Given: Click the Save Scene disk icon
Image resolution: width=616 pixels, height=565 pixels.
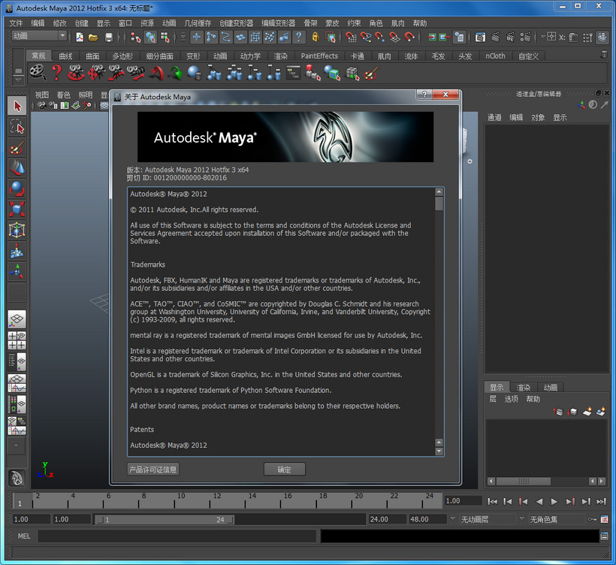Looking at the screenshot, I should click(x=109, y=38).
